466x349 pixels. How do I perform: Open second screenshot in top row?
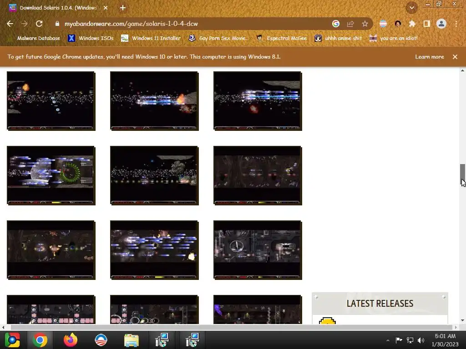tap(154, 101)
